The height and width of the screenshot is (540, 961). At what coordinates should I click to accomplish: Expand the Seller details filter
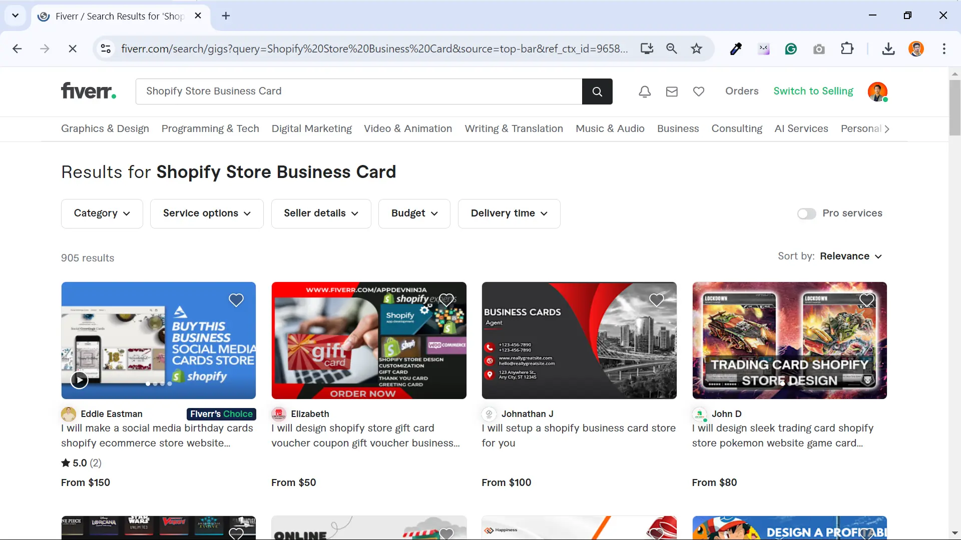321,213
